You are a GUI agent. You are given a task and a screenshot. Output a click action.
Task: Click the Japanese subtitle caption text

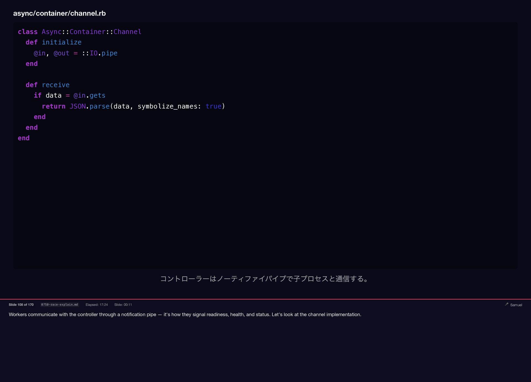265,279
